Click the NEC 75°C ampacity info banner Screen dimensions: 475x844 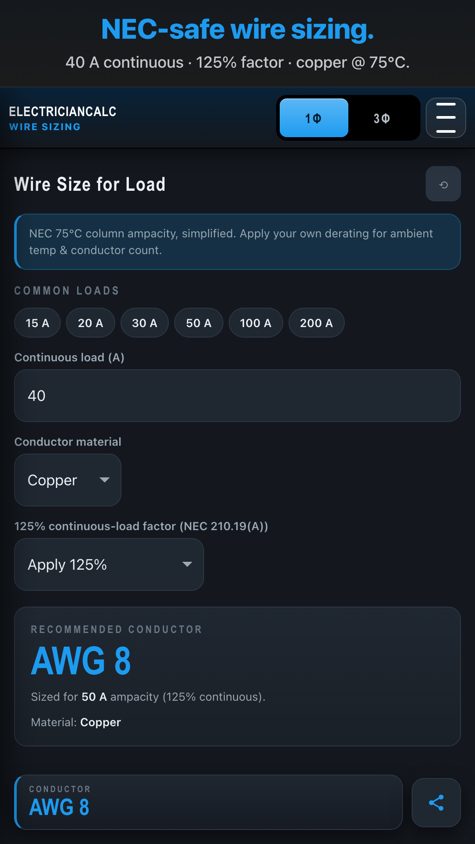point(237,242)
